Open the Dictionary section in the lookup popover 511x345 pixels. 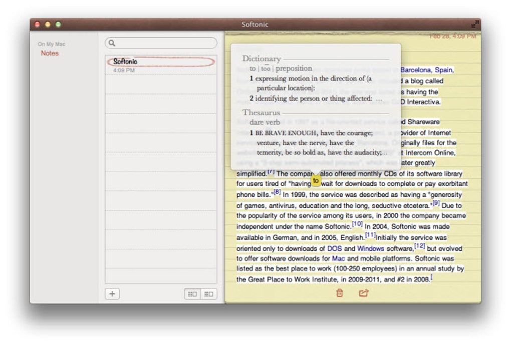[262, 59]
